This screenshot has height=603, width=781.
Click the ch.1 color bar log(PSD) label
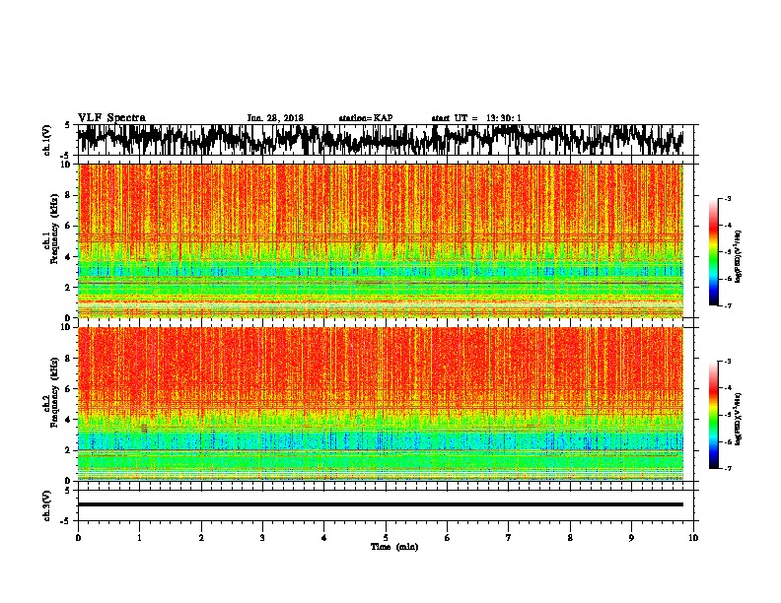click(738, 257)
